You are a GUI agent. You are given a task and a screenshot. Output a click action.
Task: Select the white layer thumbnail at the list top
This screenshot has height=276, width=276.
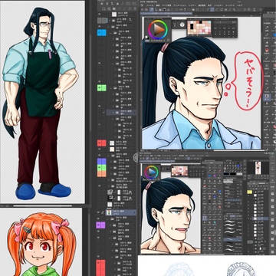pyautogui.click(x=114, y=15)
